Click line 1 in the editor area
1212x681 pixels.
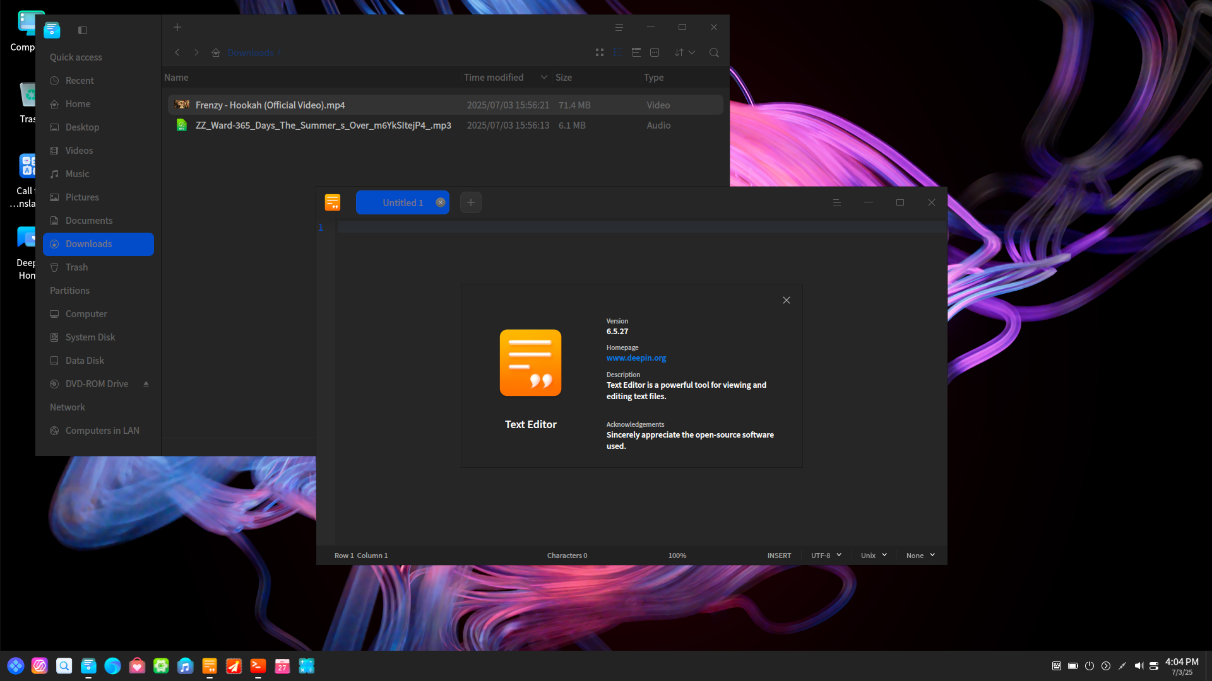(641, 227)
